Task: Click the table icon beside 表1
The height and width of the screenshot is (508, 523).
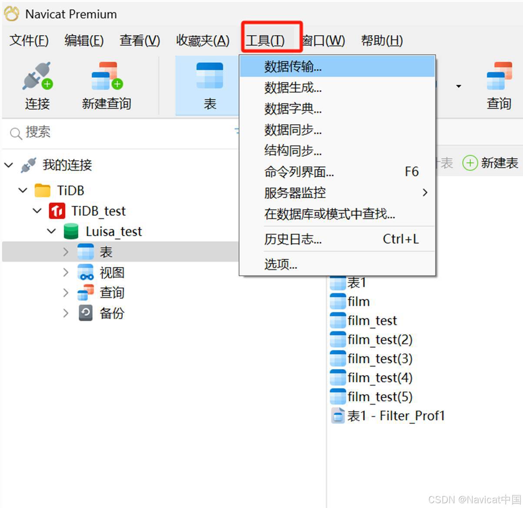Action: point(338,283)
